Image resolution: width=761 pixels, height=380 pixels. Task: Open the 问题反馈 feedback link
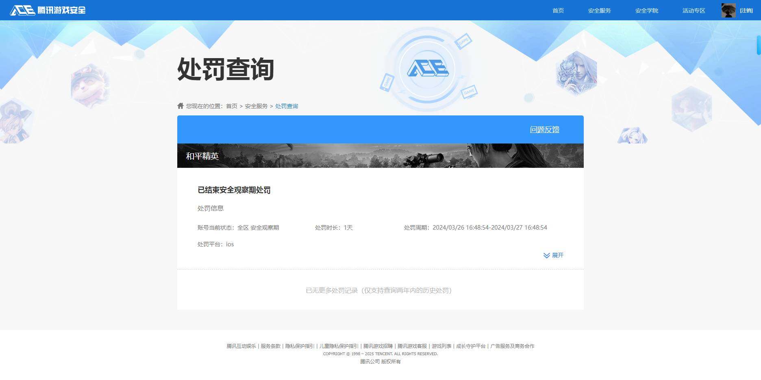click(545, 129)
